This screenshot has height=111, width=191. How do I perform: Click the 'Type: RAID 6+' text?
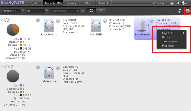(x=21, y=98)
